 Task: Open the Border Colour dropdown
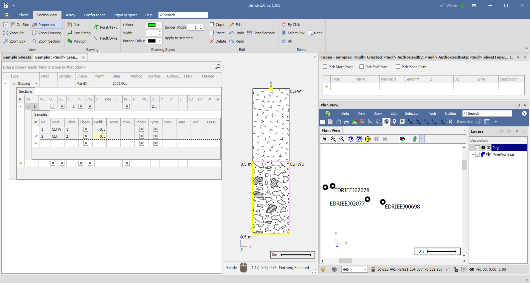tap(160, 41)
